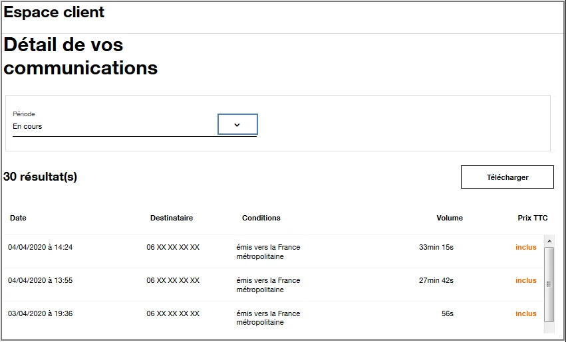Click the 33min 15s volume cell
Screen dimensions: 566x342
[x=436, y=247]
